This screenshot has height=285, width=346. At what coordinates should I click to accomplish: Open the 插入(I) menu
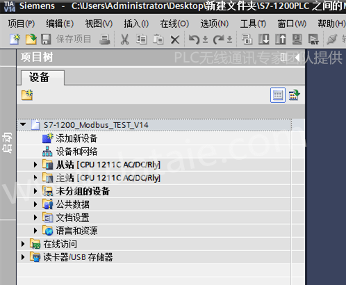pos(136,24)
